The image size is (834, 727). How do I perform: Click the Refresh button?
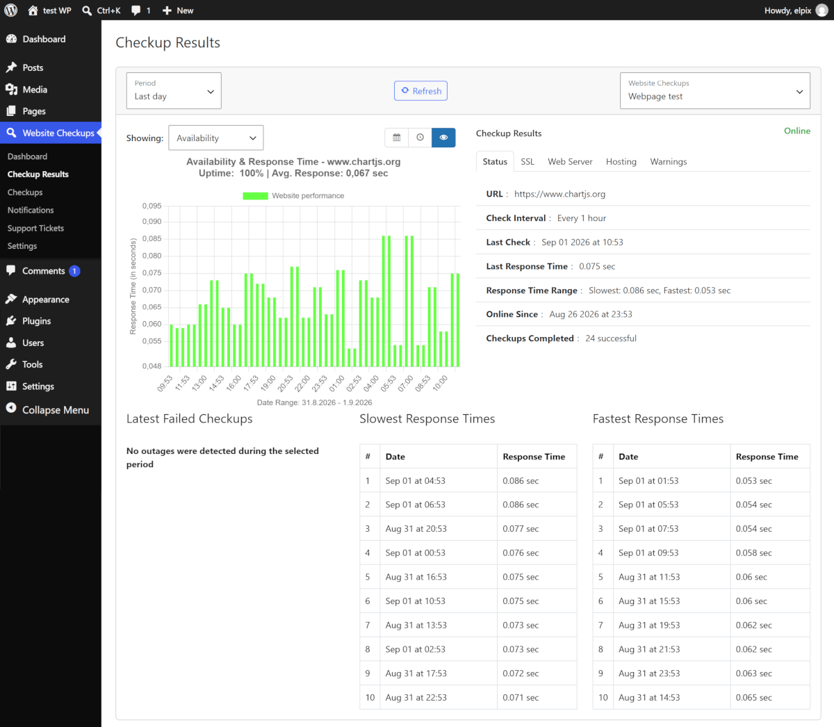coord(421,91)
